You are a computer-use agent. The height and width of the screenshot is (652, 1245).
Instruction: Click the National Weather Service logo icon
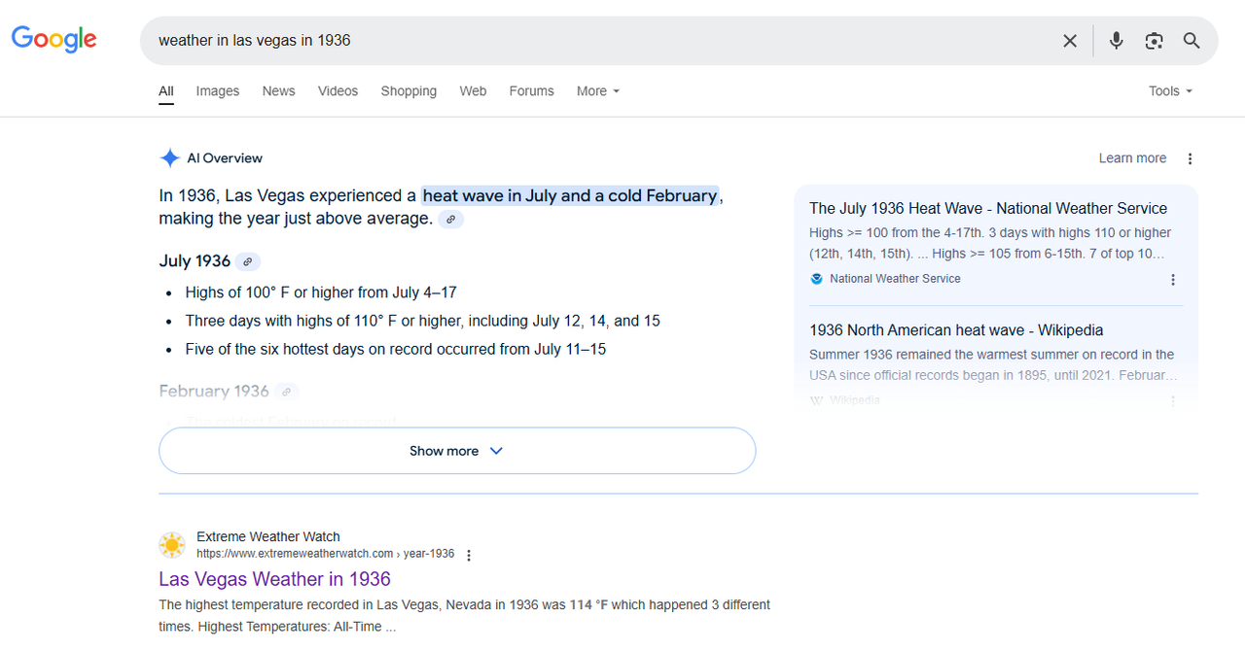click(x=817, y=279)
